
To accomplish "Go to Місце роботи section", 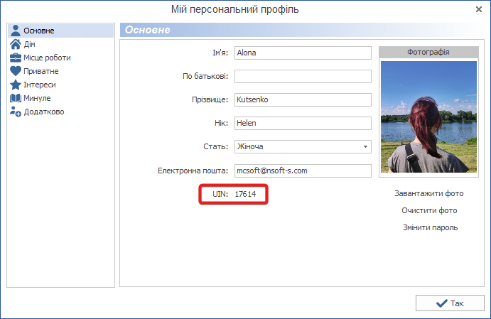I will tap(47, 58).
